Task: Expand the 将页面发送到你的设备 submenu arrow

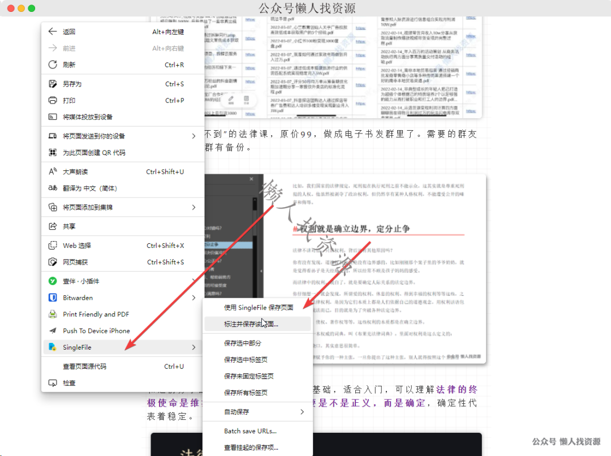Action: [193, 136]
